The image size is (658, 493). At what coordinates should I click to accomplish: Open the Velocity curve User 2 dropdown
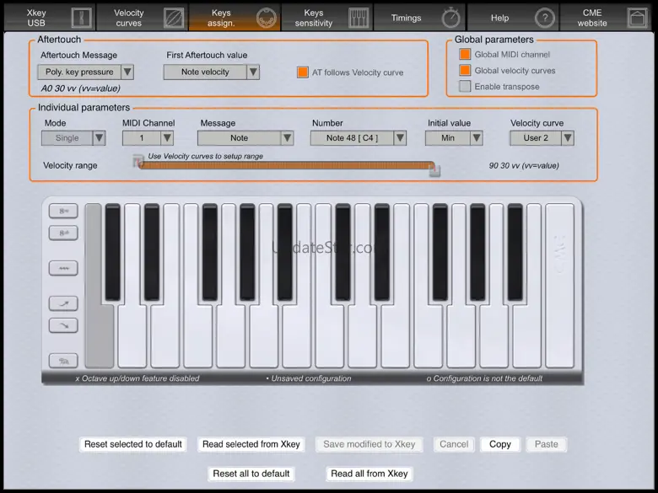click(542, 138)
